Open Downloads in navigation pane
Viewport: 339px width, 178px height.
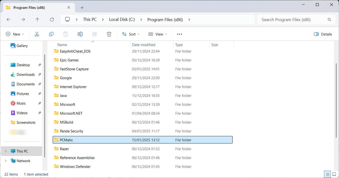tap(23, 74)
